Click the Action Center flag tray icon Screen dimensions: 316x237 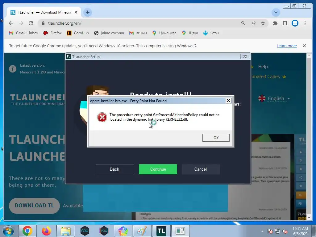270,231
